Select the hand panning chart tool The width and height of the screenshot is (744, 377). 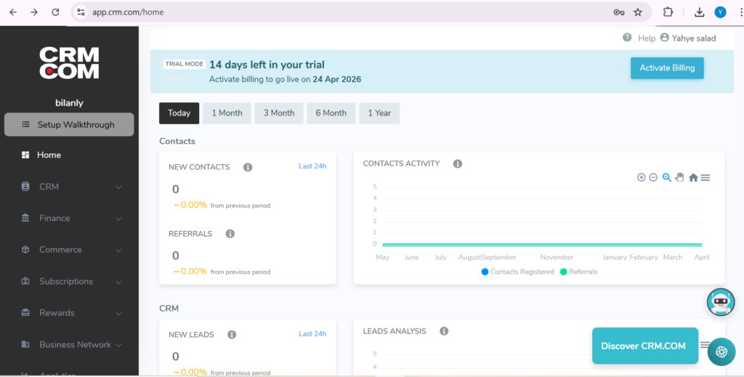tap(679, 177)
